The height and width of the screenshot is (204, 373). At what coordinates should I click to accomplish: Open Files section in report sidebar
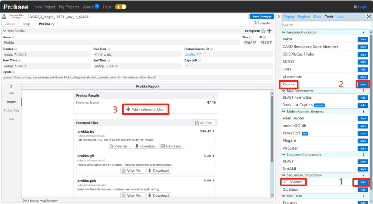(x=11, y=93)
